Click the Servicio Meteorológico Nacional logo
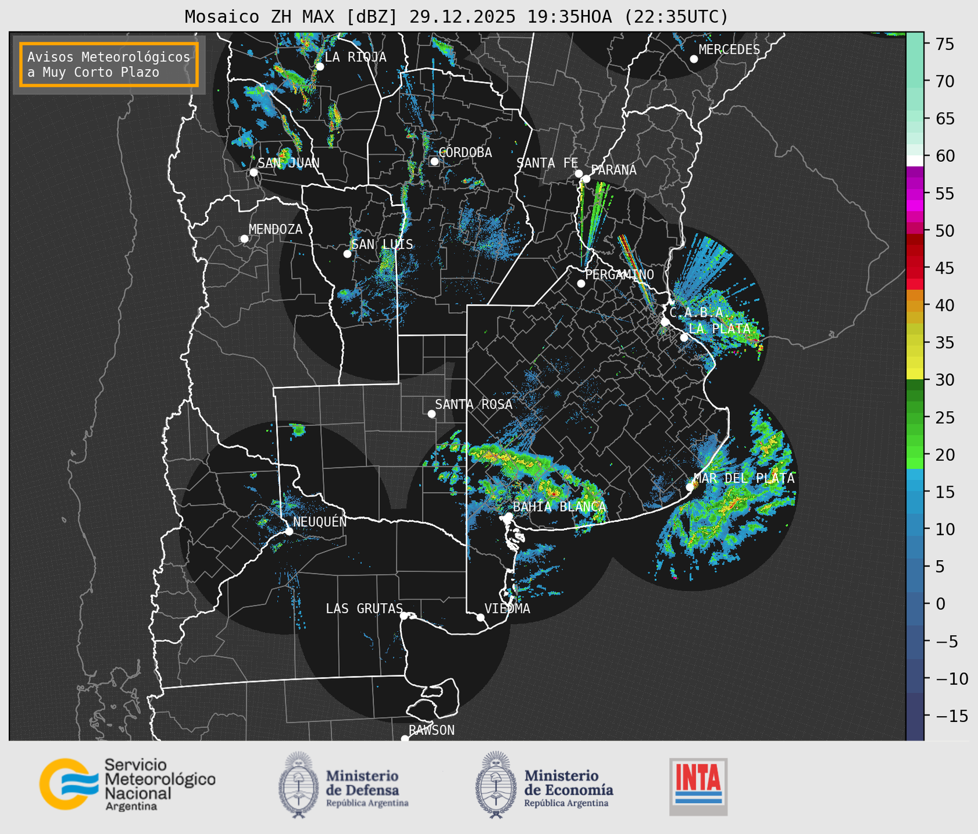 (x=127, y=784)
